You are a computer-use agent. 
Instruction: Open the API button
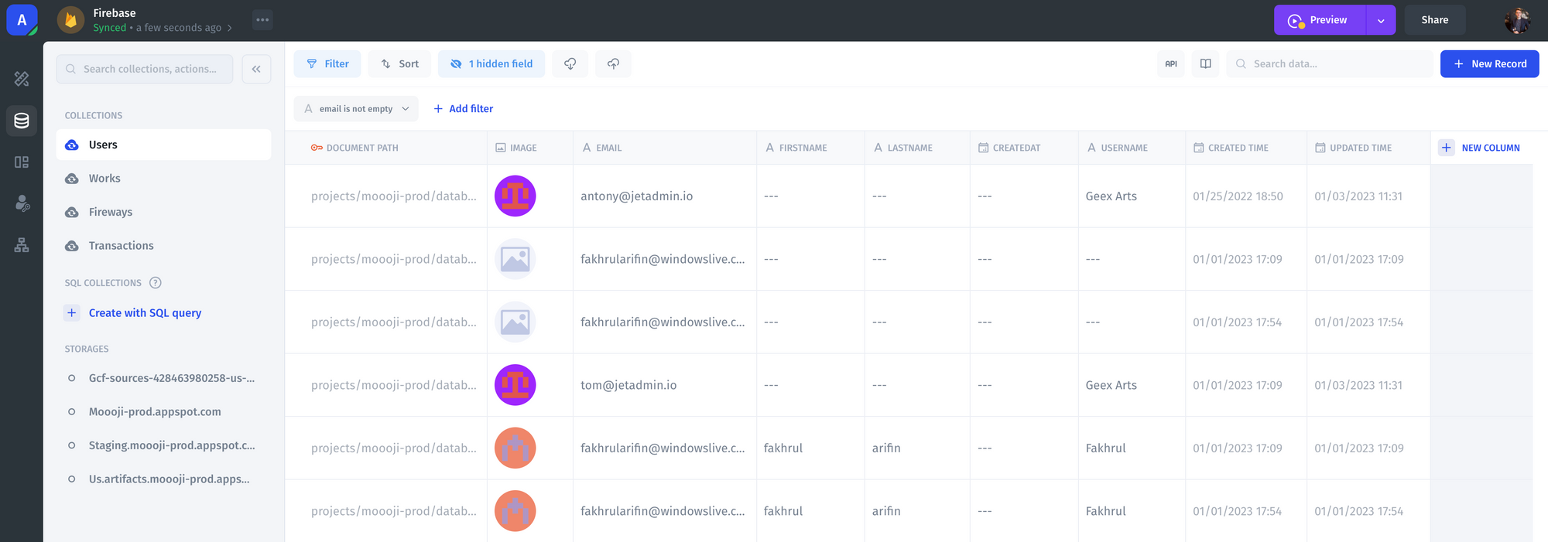click(x=1171, y=64)
